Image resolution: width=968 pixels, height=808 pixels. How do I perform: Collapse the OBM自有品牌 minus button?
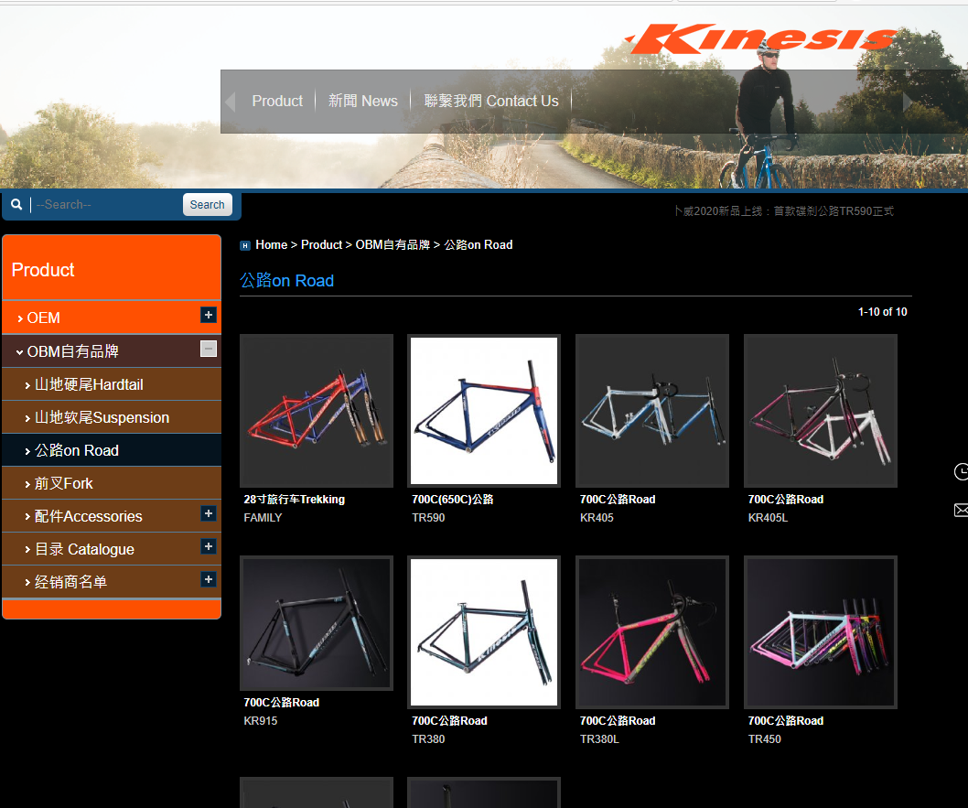(x=209, y=349)
